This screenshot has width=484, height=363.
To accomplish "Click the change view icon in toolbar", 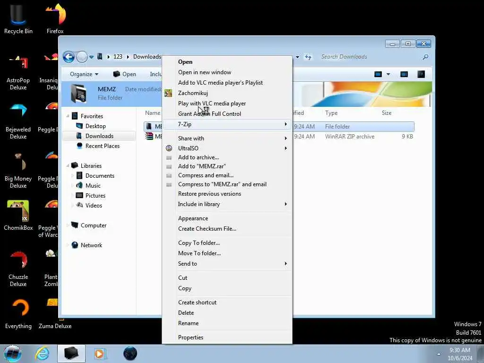I will (378, 74).
